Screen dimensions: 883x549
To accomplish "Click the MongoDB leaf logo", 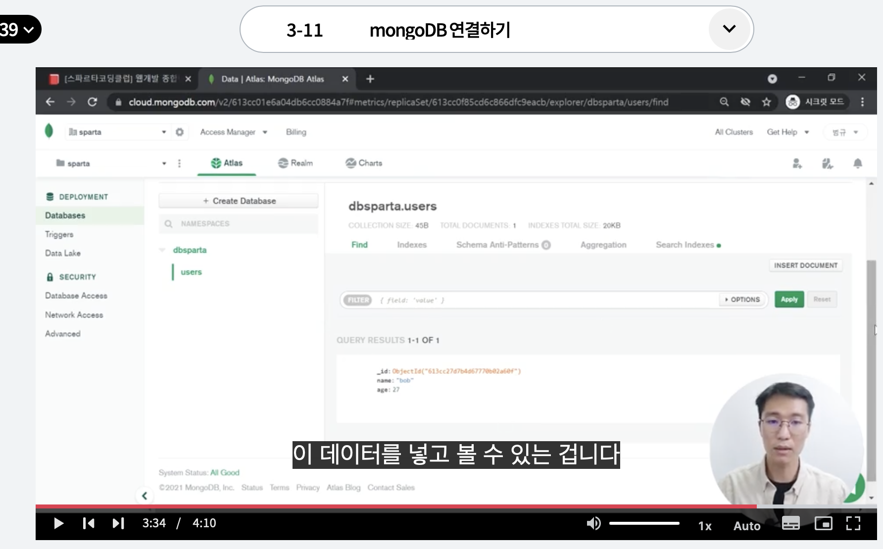I will [x=49, y=131].
